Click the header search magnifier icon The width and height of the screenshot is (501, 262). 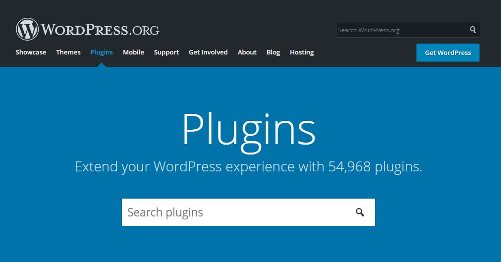pyautogui.click(x=473, y=30)
